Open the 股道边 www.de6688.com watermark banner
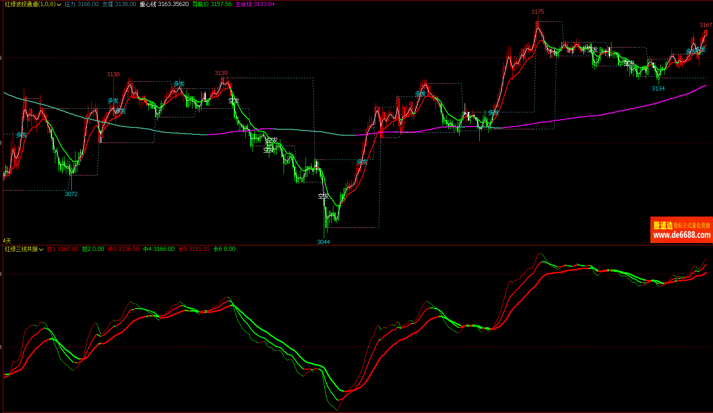This screenshot has height=413, width=713. tap(681, 230)
